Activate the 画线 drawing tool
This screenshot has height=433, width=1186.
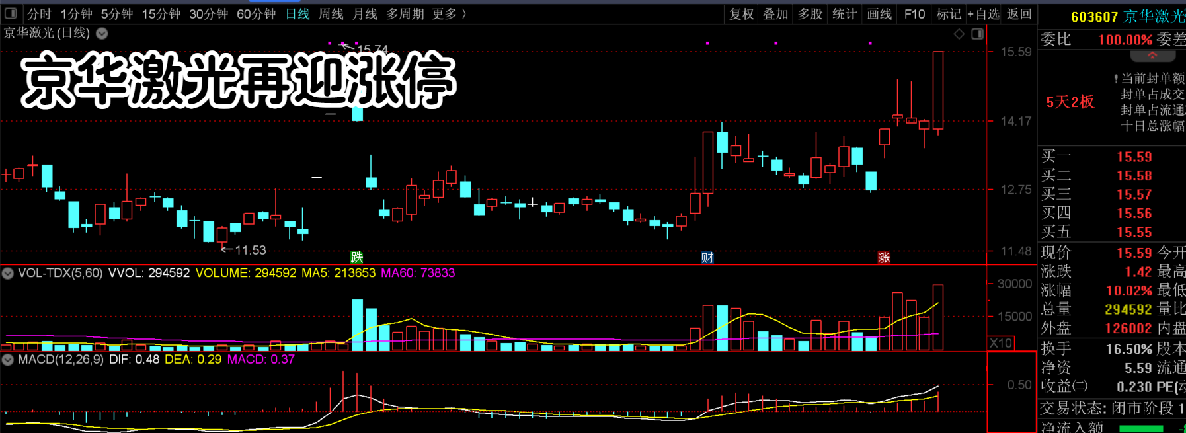879,14
